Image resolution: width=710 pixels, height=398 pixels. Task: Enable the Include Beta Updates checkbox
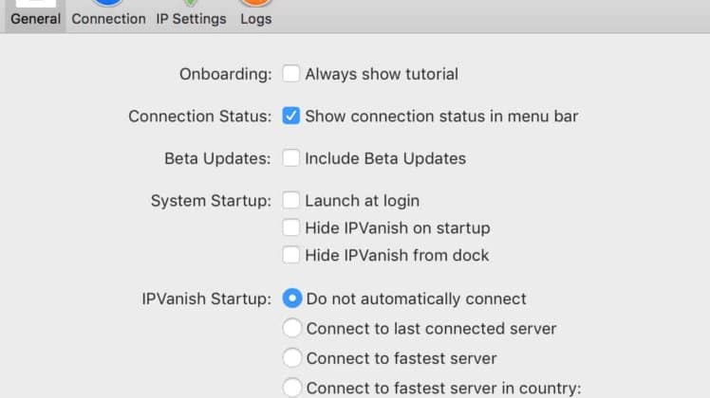pyautogui.click(x=290, y=158)
